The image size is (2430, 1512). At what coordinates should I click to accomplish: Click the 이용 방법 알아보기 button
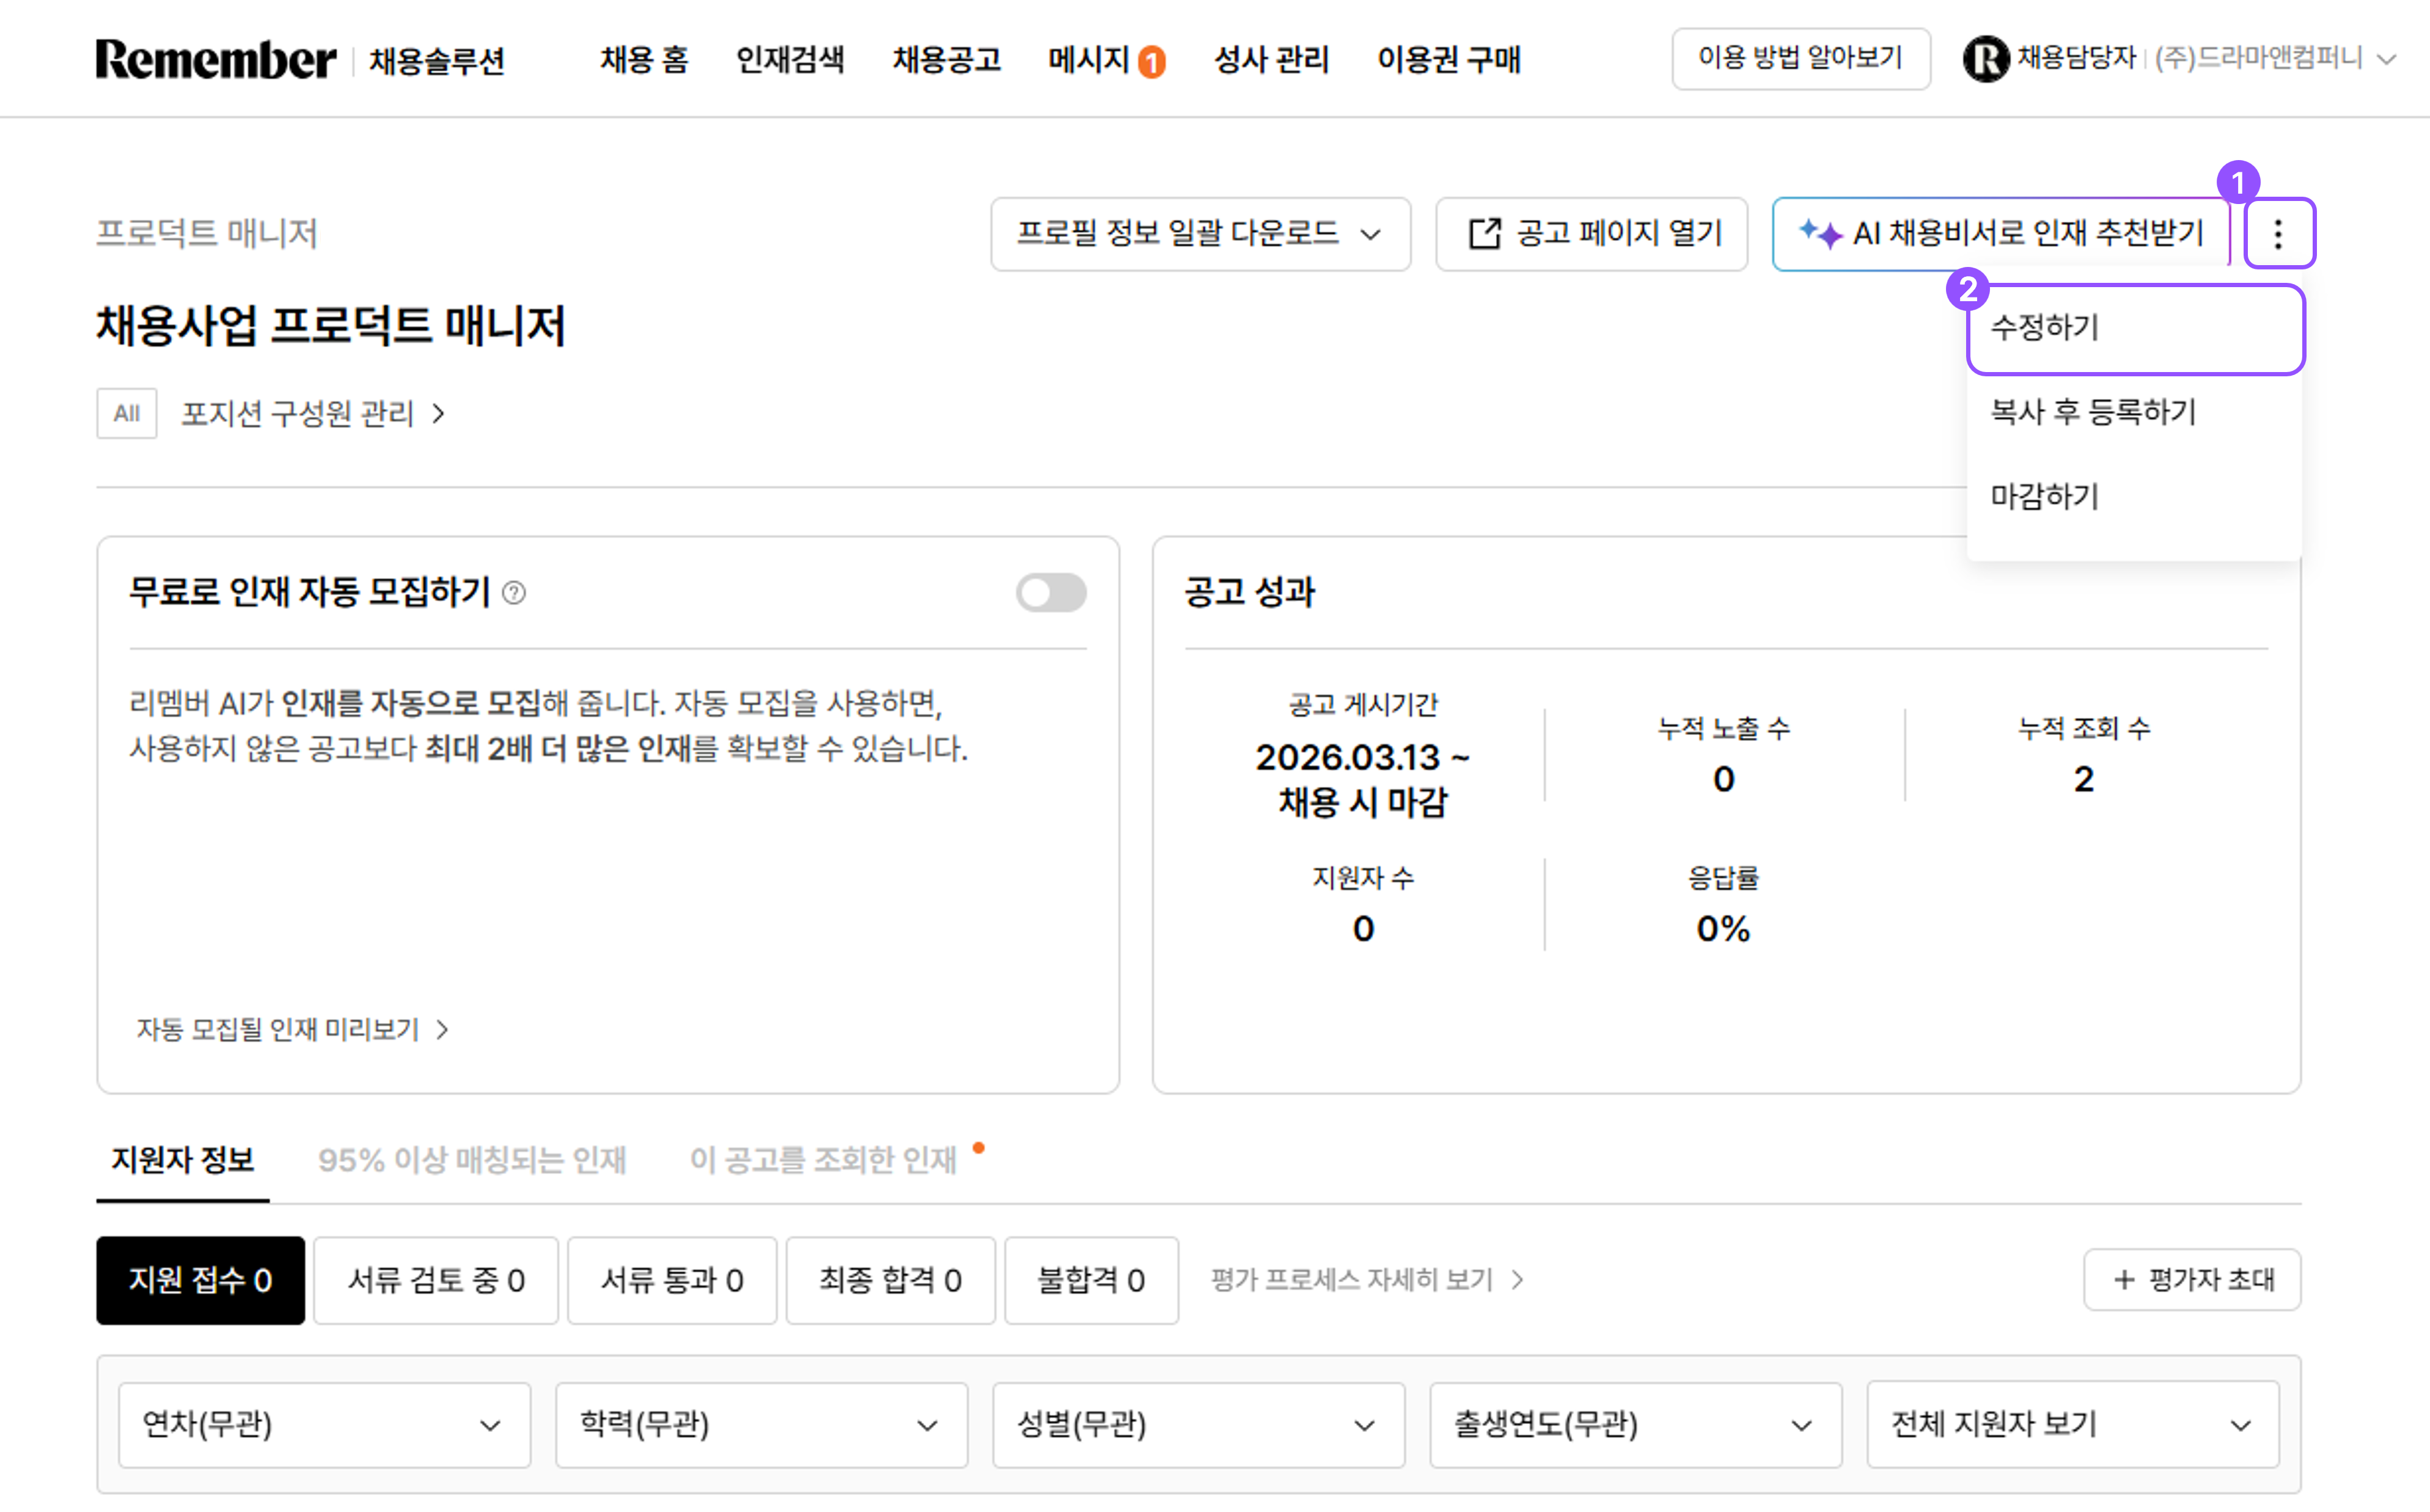[x=1800, y=58]
